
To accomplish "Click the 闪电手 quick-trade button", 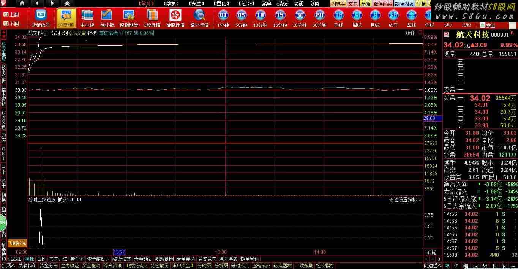I will click(x=338, y=3).
